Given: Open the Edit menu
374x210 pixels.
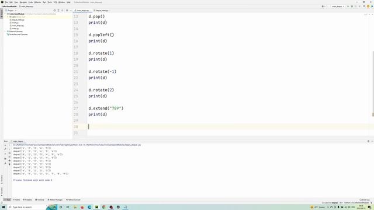Looking at the screenshot, I should point(11,2).
